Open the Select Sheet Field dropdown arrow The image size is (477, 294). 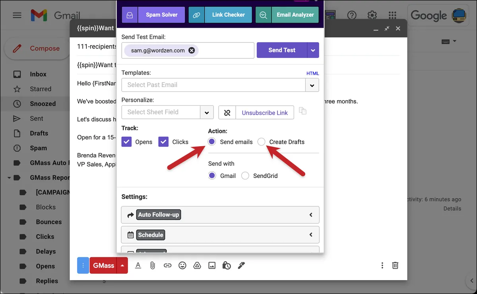click(x=207, y=112)
